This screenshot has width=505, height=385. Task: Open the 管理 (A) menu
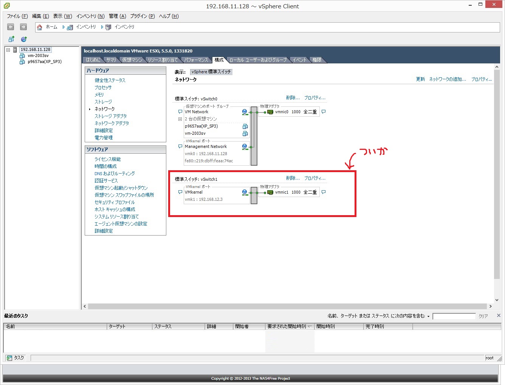pos(118,16)
